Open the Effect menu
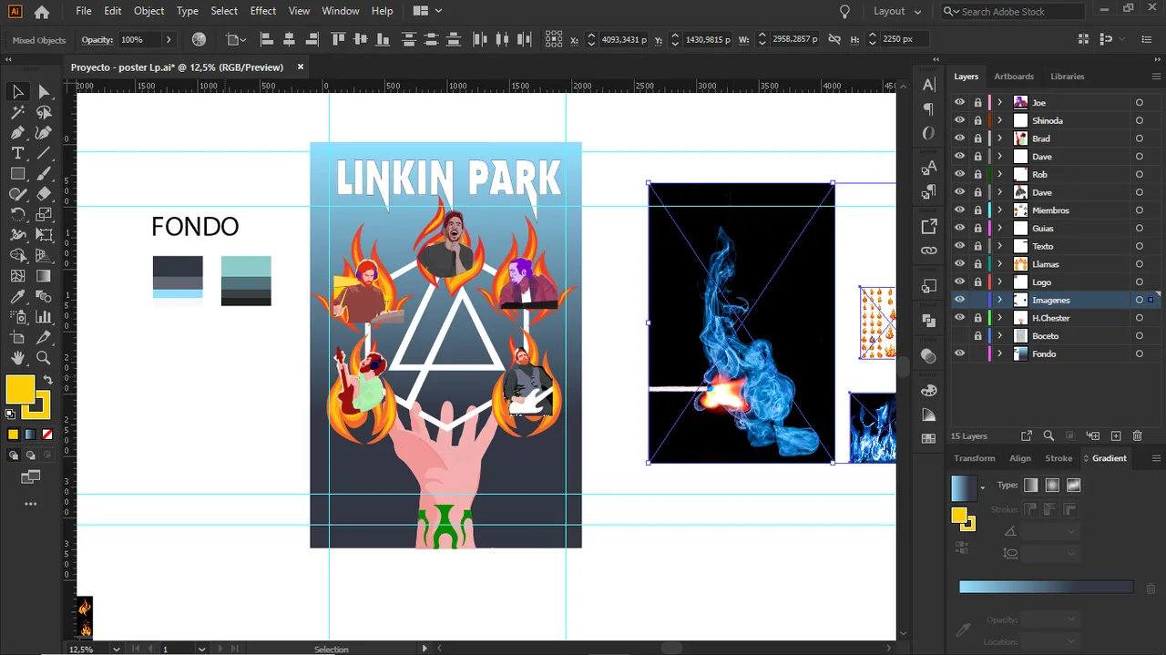 (x=263, y=11)
